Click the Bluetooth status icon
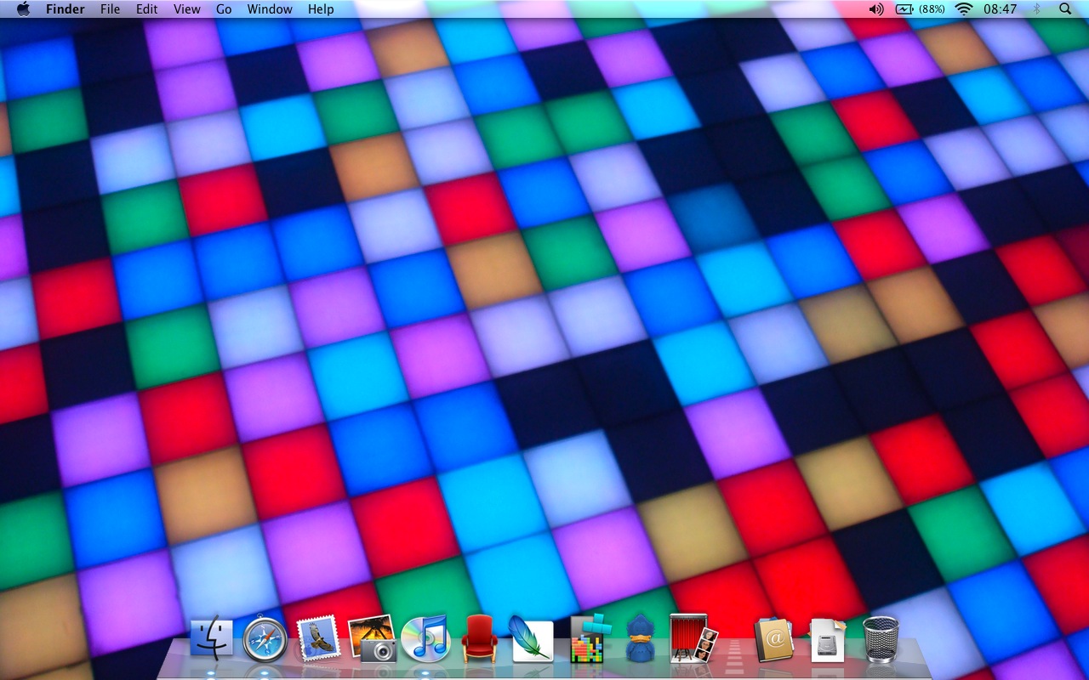Screen dimensions: 1089x680 1036,8
